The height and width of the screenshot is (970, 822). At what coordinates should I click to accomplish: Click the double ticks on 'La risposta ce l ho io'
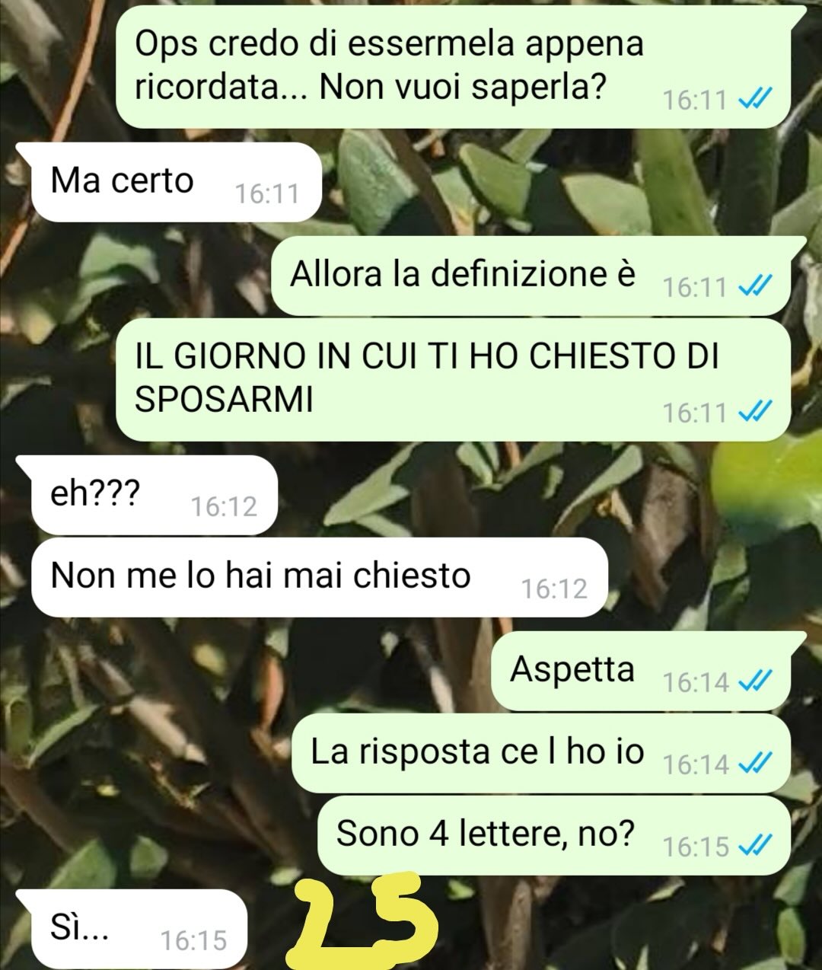coord(756,762)
